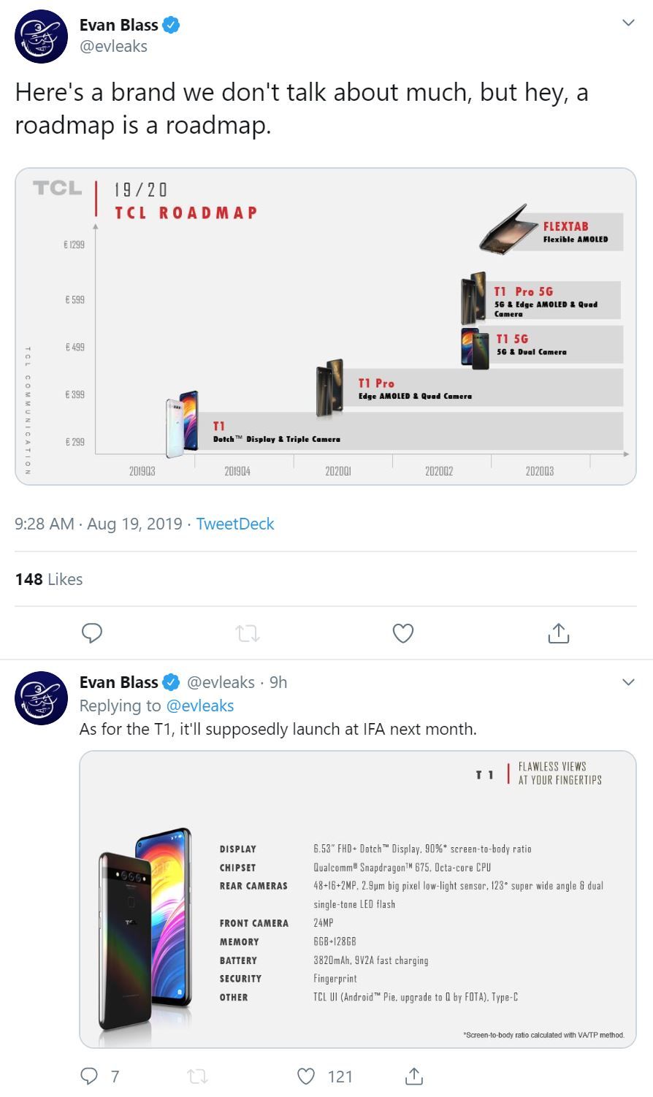The width and height of the screenshot is (653, 1097).
Task: Like the T1 IFA launch reply
Action: tap(307, 1076)
